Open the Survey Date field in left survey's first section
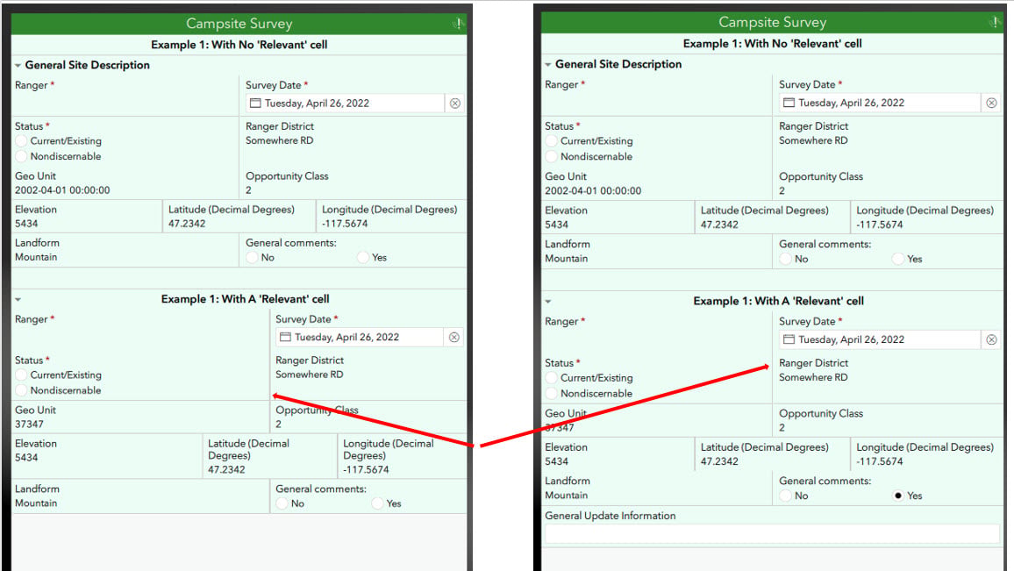Viewport: 1014px width, 571px height. [345, 103]
